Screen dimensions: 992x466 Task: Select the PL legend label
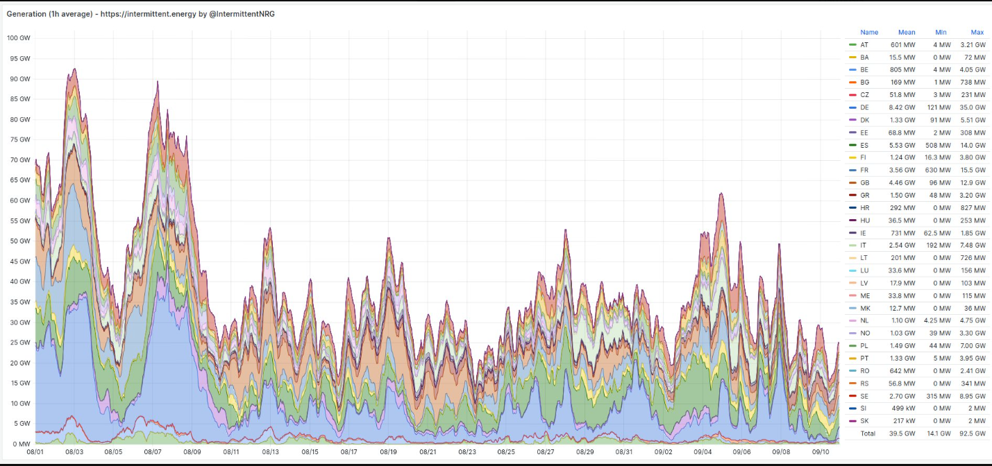864,345
